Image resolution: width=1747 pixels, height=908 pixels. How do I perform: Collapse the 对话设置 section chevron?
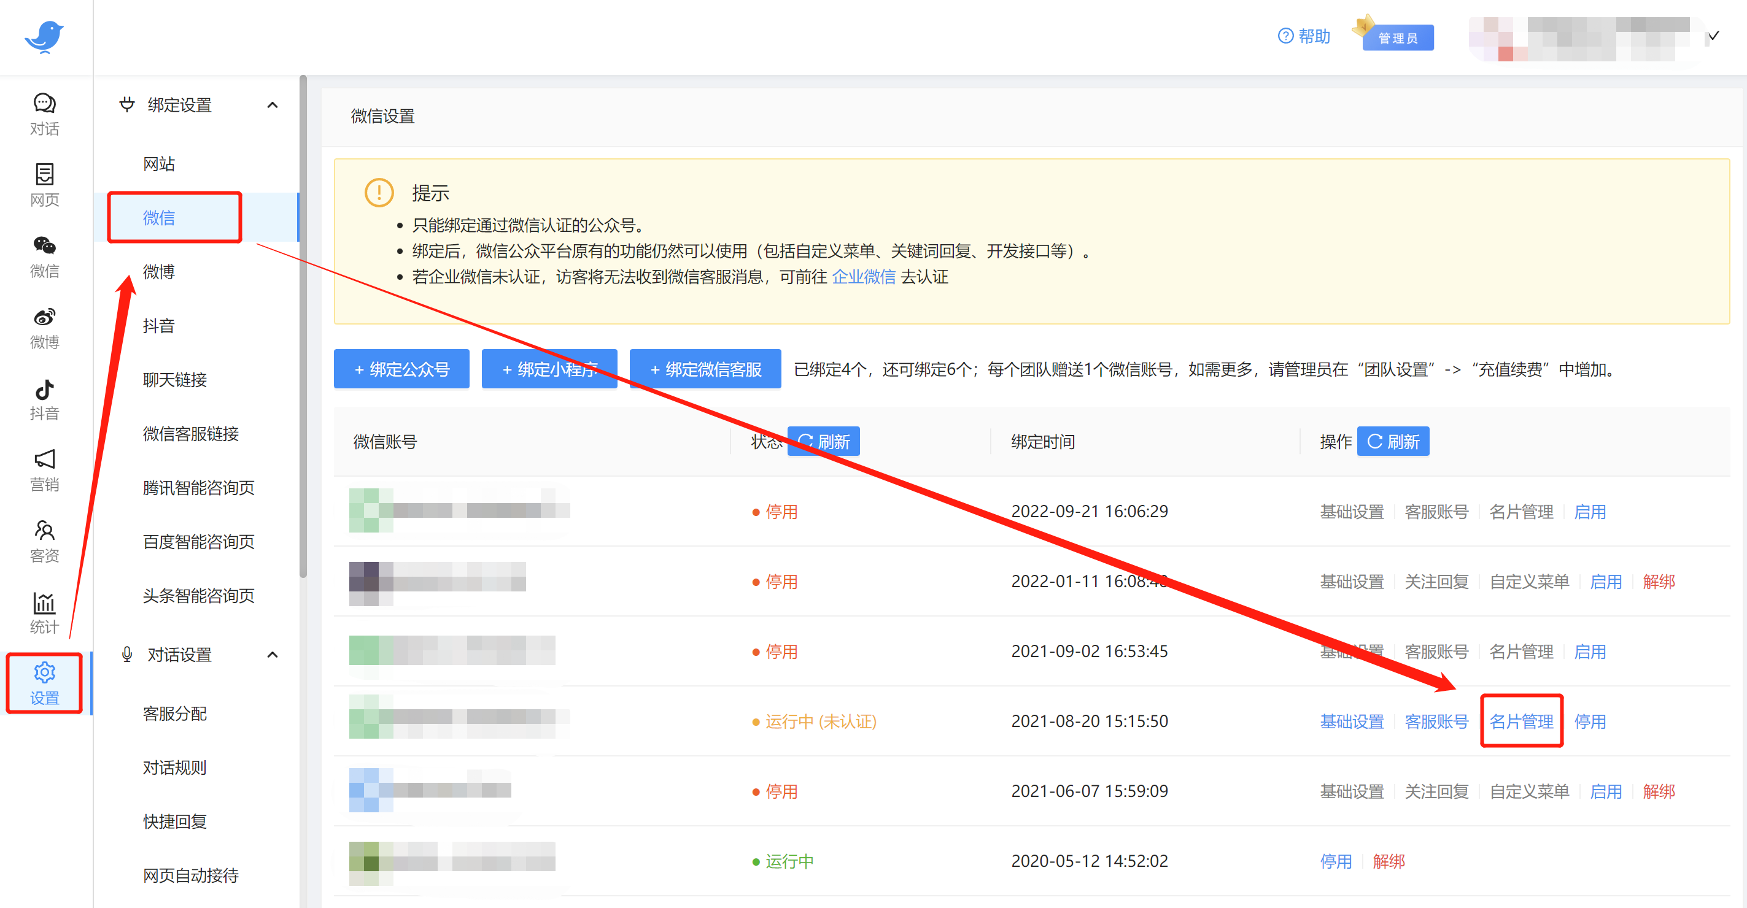(273, 655)
